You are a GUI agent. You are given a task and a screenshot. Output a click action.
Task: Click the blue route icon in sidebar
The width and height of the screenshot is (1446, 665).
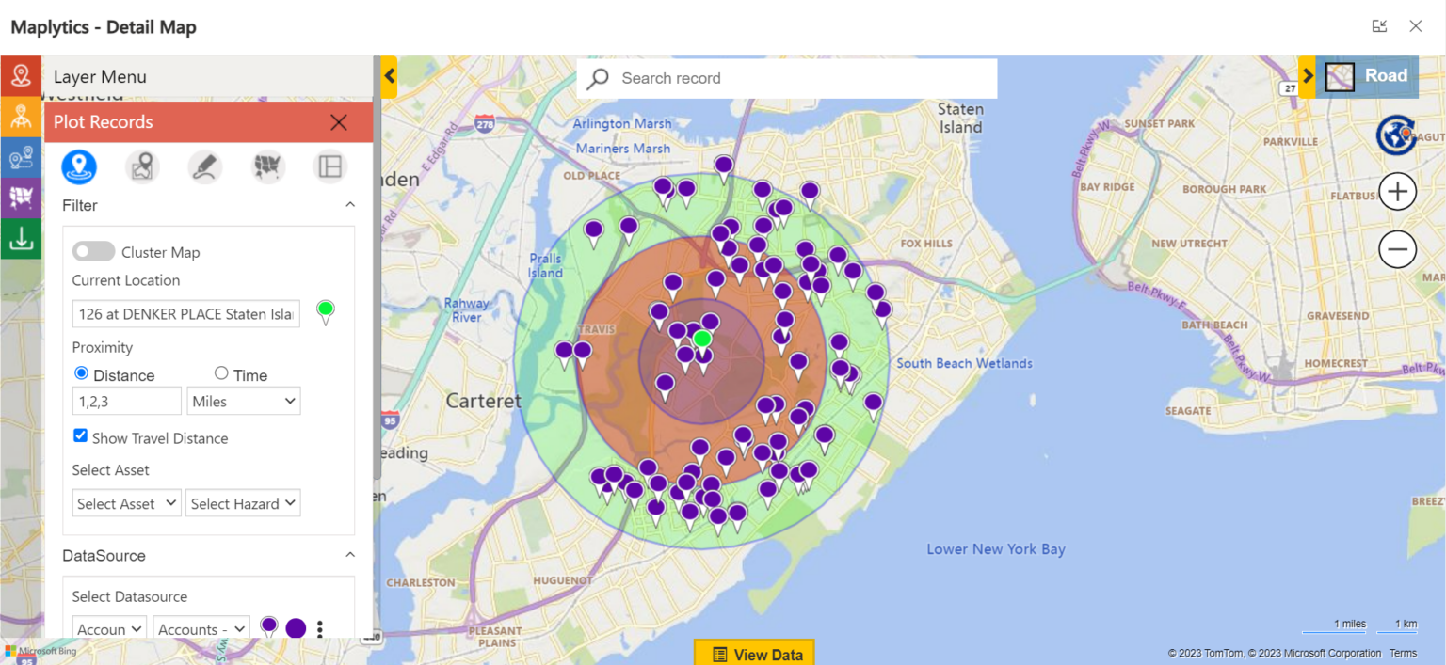point(21,158)
